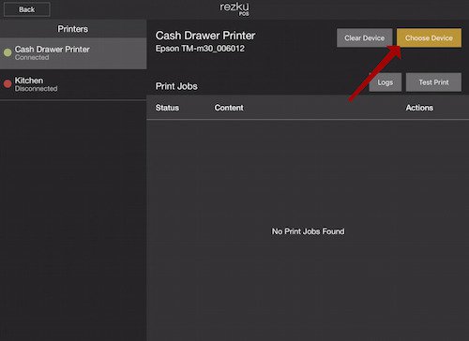Click the Epson TM-m30_006012 device name
The width and height of the screenshot is (469, 341).
[200, 49]
